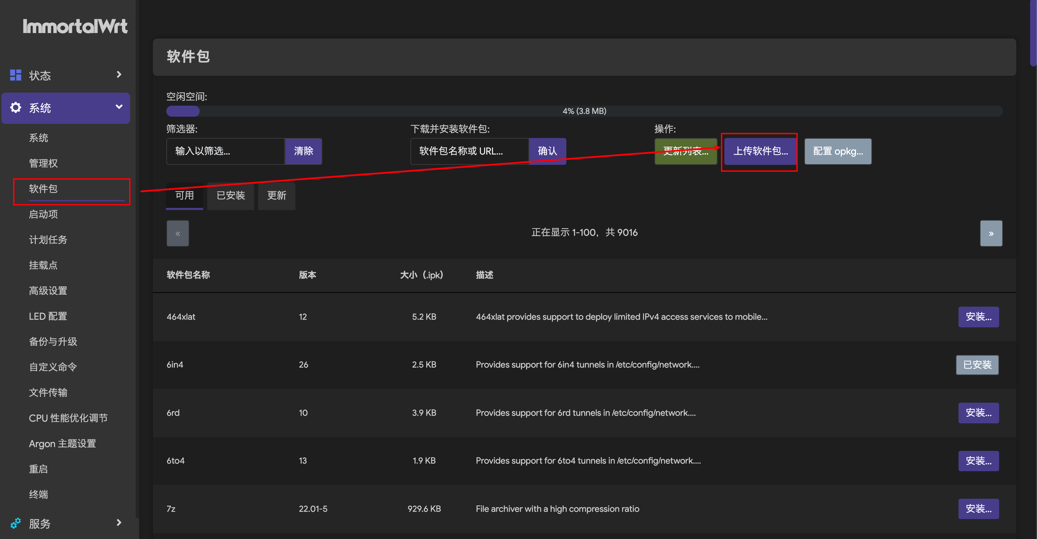
Task: Click the 输入以筛选 filter input field
Action: (226, 151)
